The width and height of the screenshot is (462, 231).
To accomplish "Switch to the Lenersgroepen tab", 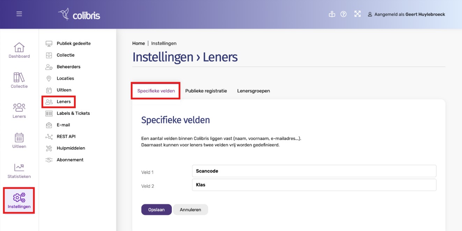I will [x=254, y=91].
